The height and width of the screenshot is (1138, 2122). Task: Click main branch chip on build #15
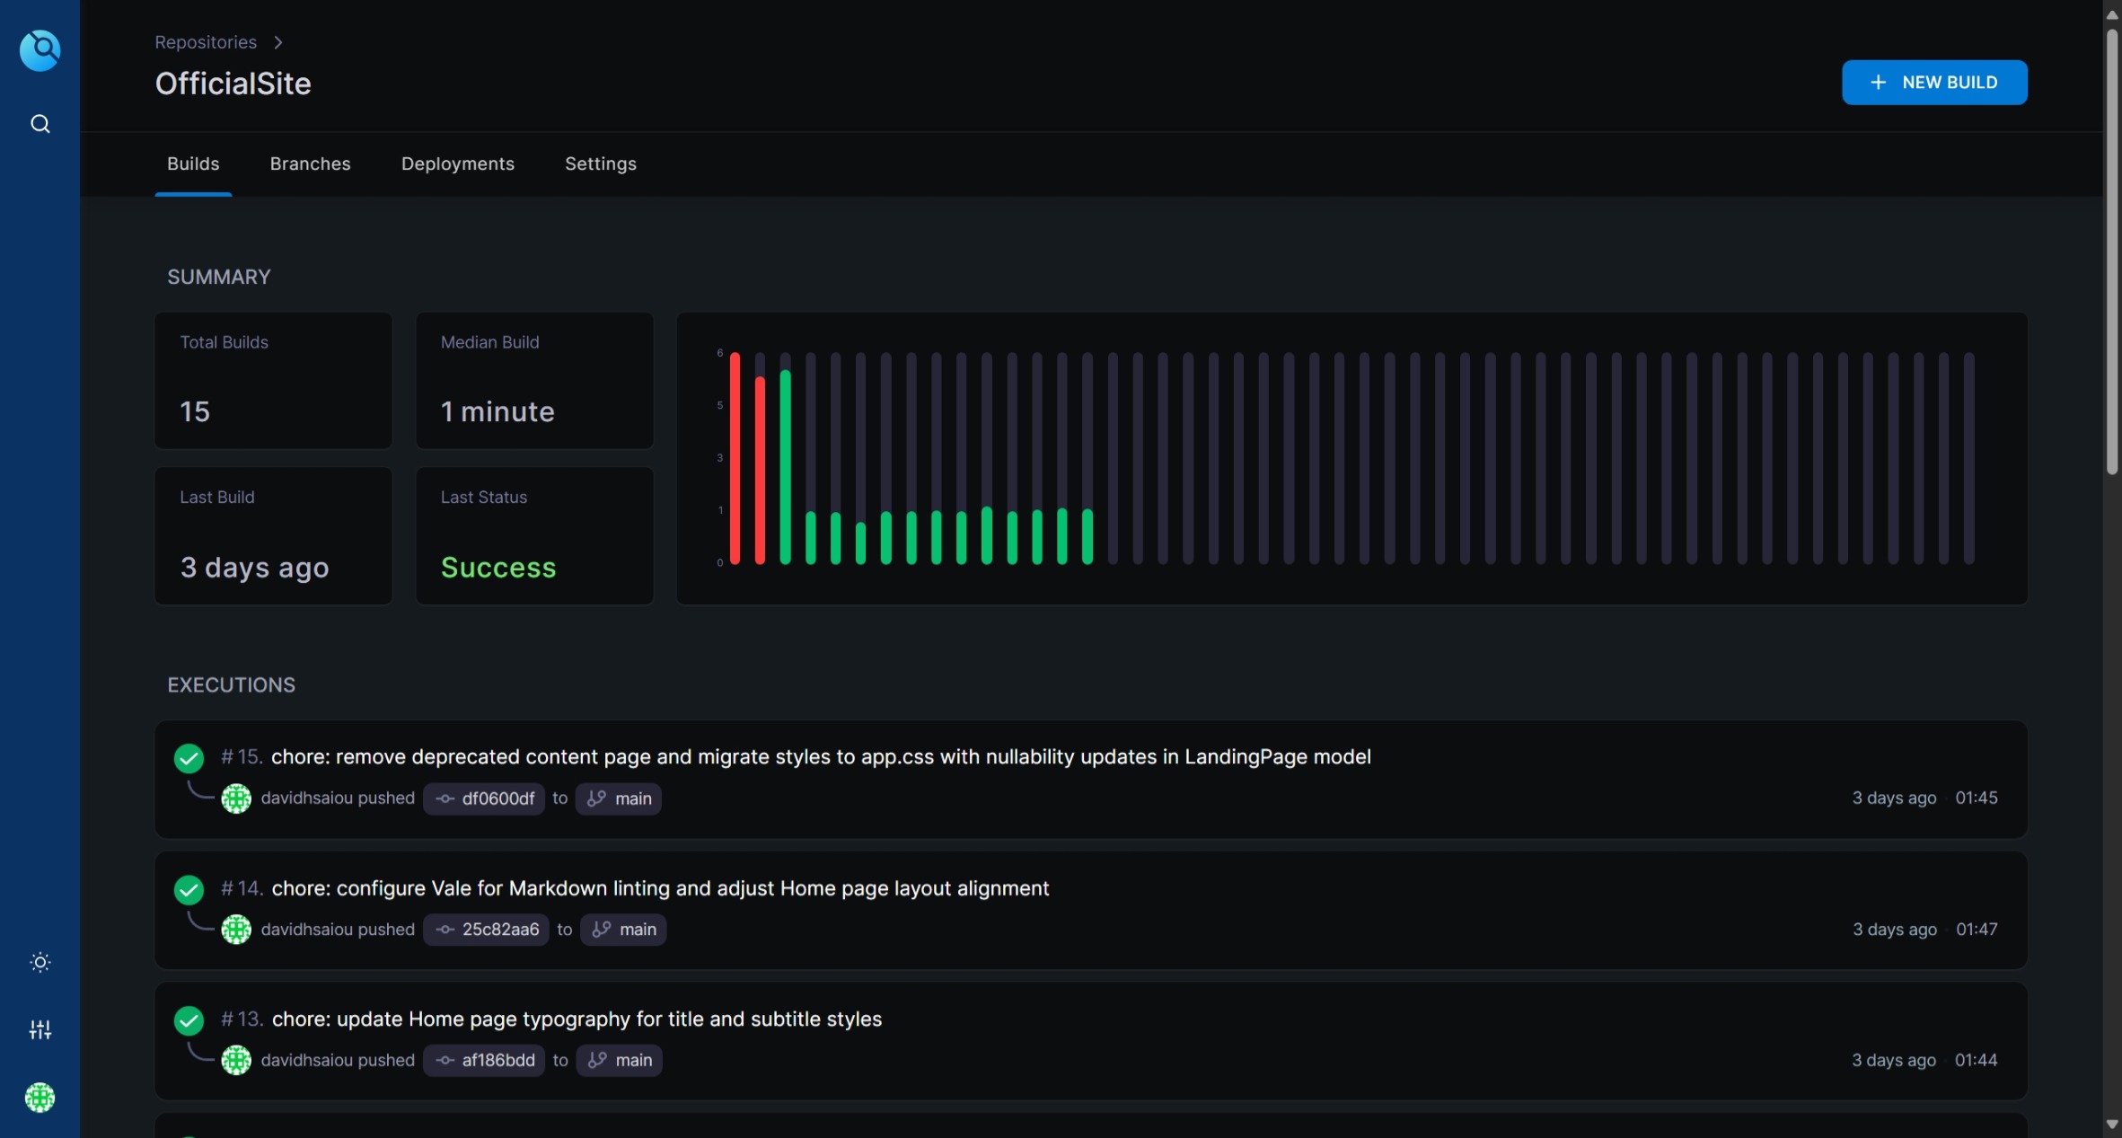tap(619, 798)
